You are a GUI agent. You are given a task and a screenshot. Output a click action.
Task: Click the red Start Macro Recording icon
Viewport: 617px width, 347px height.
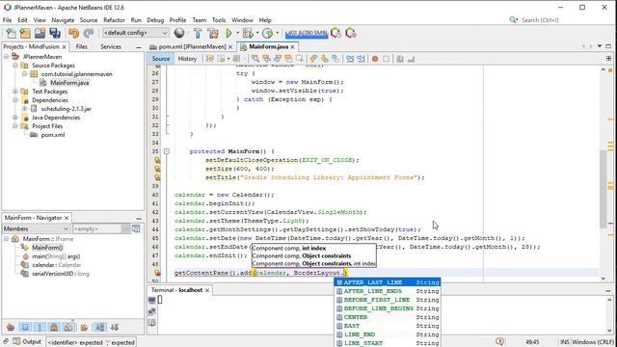375,59
